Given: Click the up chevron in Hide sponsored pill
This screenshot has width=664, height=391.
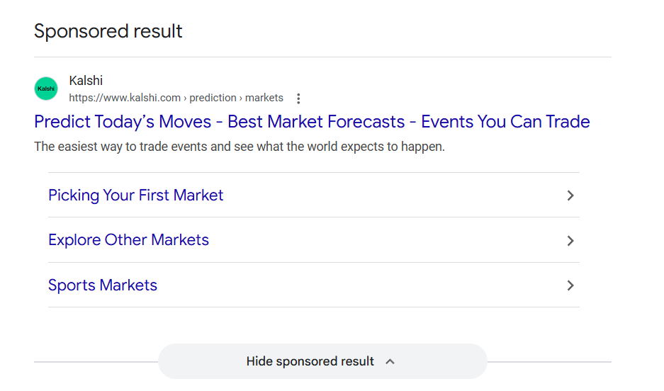Looking at the screenshot, I should click(390, 361).
